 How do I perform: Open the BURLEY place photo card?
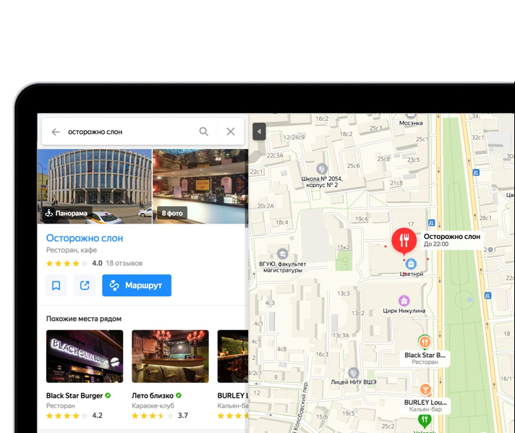click(232, 356)
